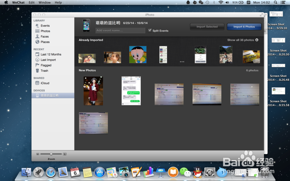Select the iPhone device in the sidebar
Image resolution: width=290 pixels, height=181 pixels.
tap(53, 96)
